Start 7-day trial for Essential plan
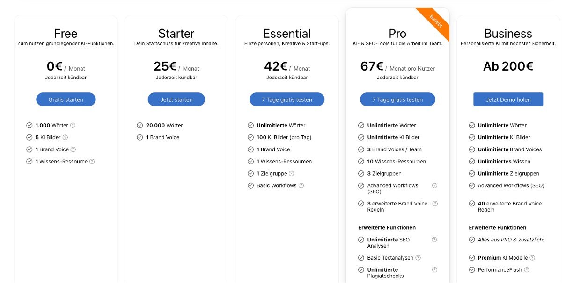Image resolution: width=573 pixels, height=283 pixels. pos(287,99)
